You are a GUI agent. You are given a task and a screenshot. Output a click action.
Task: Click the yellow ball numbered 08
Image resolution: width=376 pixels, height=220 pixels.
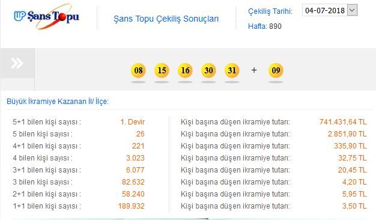(x=138, y=70)
